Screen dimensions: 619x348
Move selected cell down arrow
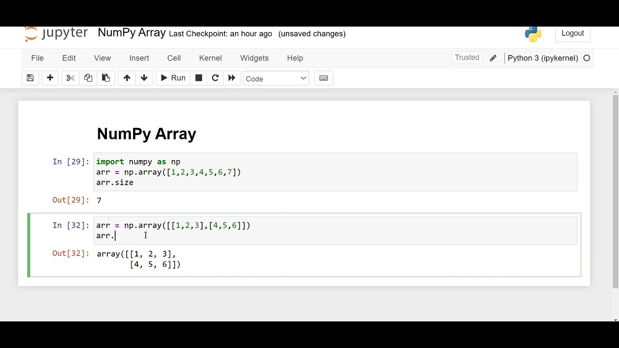point(144,78)
